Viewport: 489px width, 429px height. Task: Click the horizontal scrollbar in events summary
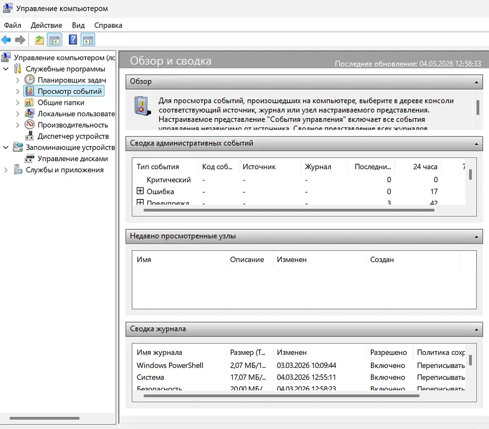point(288,210)
